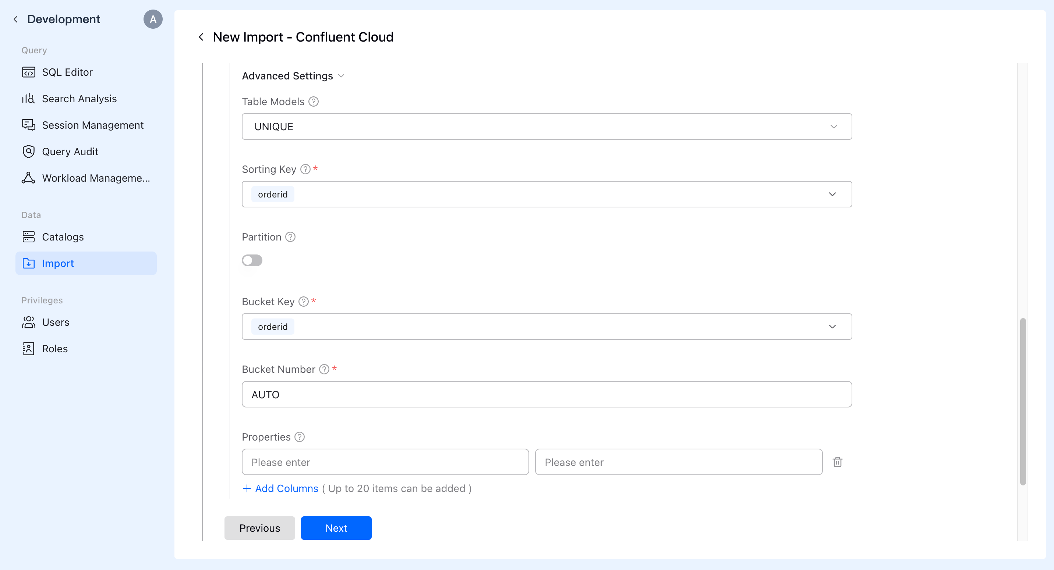This screenshot has width=1054, height=570.
Task: Click the Add Columns link
Action: (286, 489)
